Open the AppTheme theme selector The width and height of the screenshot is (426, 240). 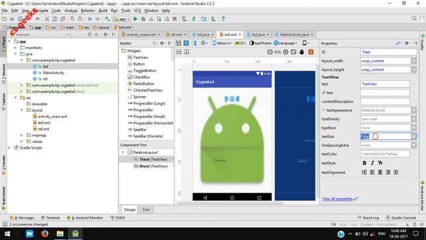click(x=260, y=43)
